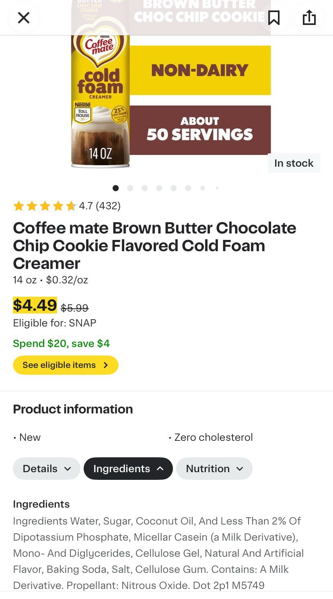Open the 4.7 (432) reviews
Image resolution: width=333 pixels, height=599 pixels.
[x=100, y=206]
